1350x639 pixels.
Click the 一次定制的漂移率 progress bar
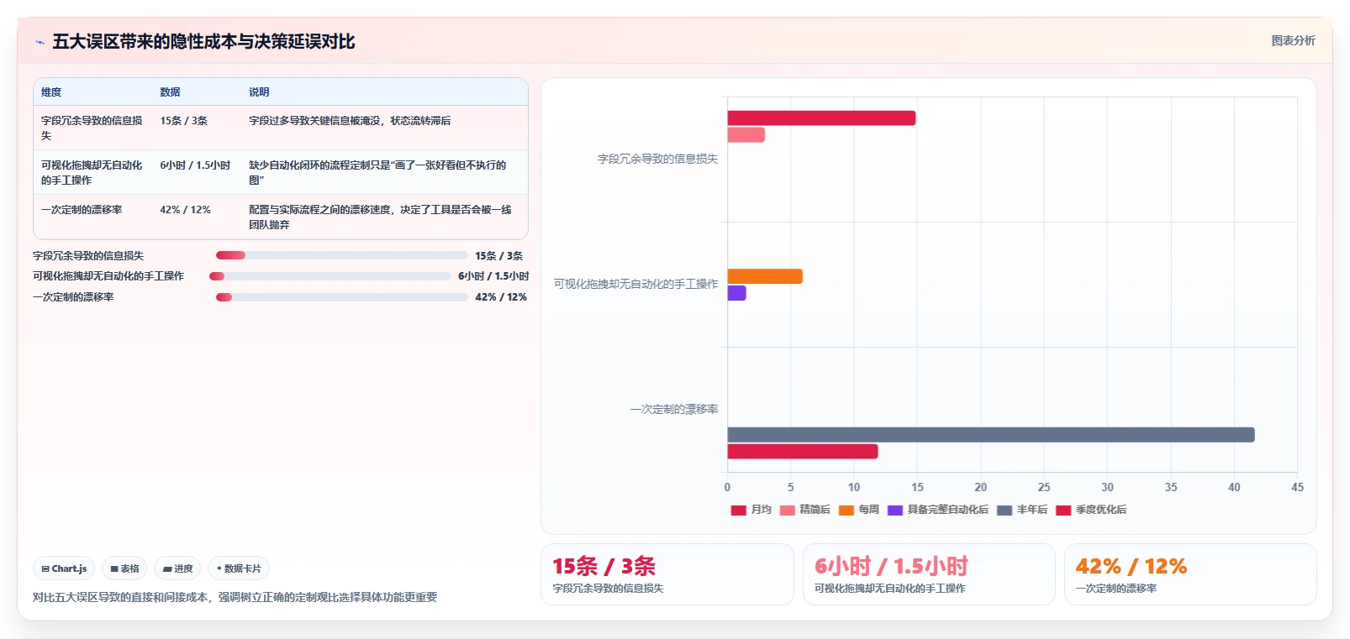[342, 297]
